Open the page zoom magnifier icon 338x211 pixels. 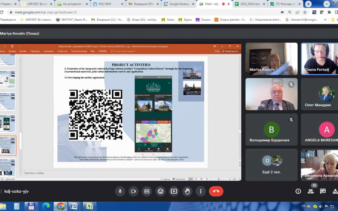coord(290,12)
